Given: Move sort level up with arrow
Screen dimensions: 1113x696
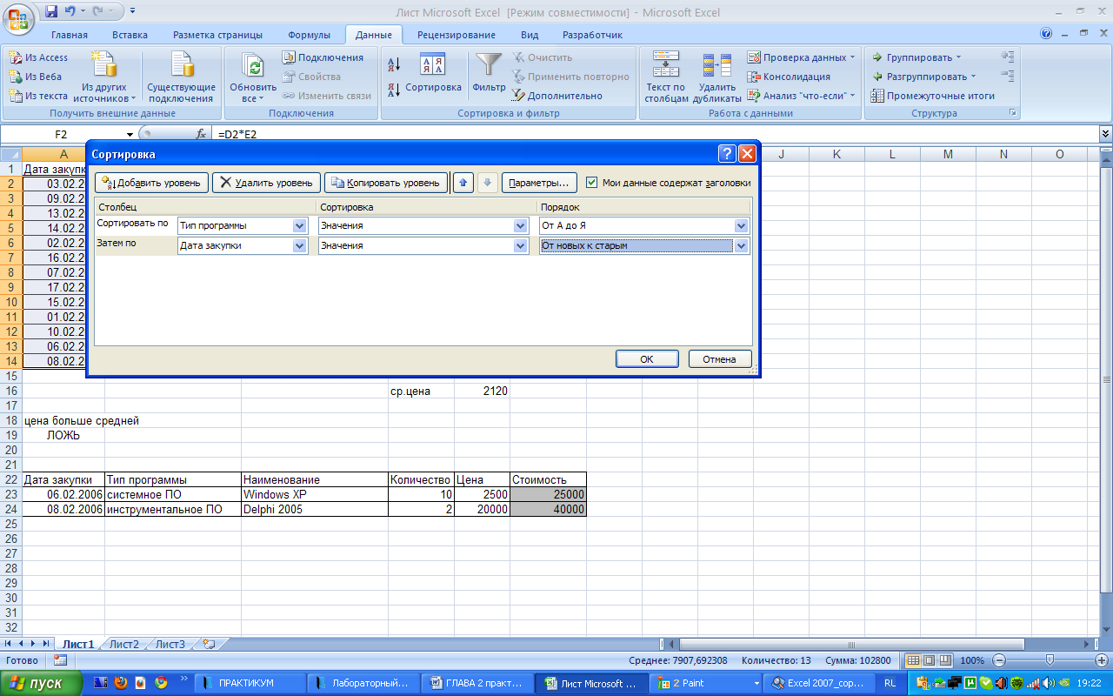Looking at the screenshot, I should [463, 183].
